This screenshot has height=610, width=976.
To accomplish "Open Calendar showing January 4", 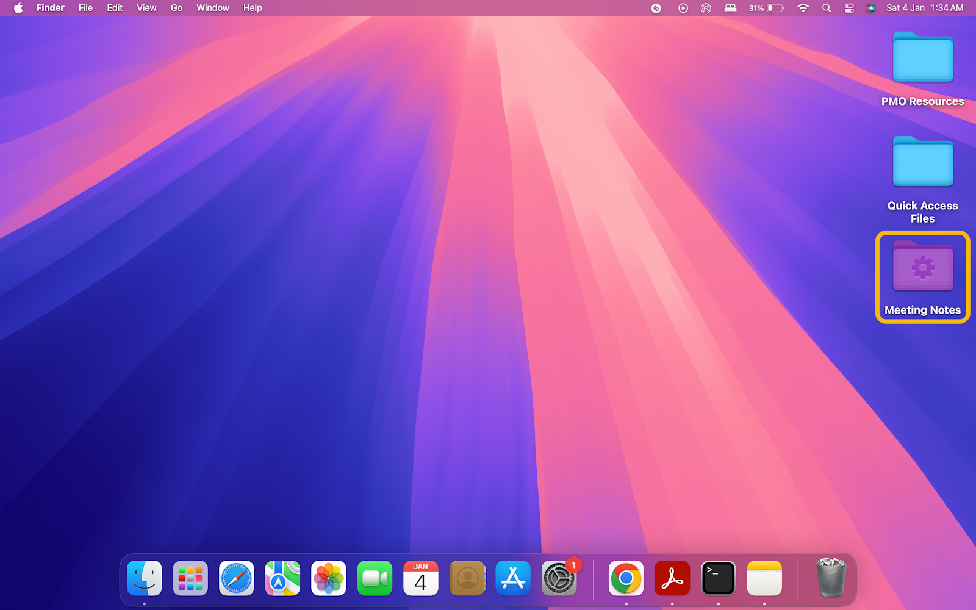I will 421,578.
